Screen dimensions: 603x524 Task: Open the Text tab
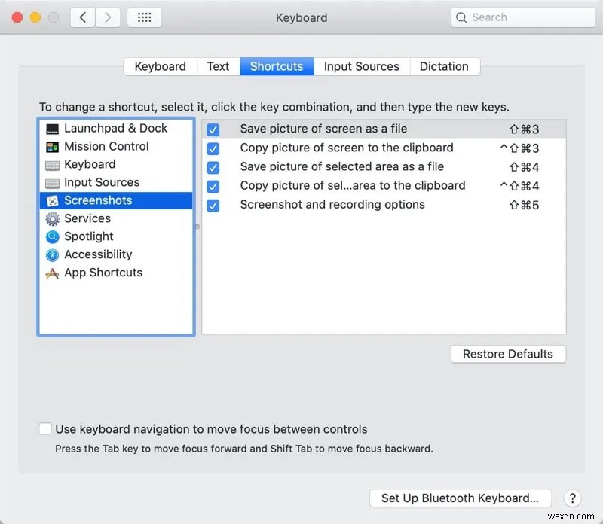[x=217, y=66]
